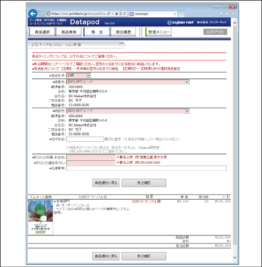The width and height of the screenshot is (262, 267).
Task: Click the lock security icon in address bar
Action: 117,14
